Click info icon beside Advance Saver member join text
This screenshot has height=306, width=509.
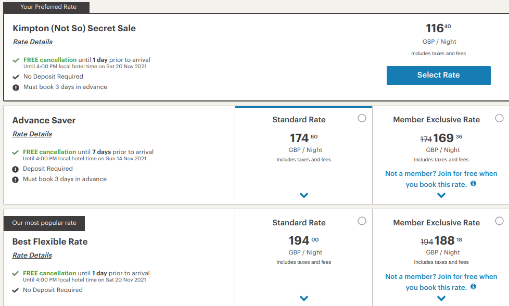pyautogui.click(x=473, y=184)
